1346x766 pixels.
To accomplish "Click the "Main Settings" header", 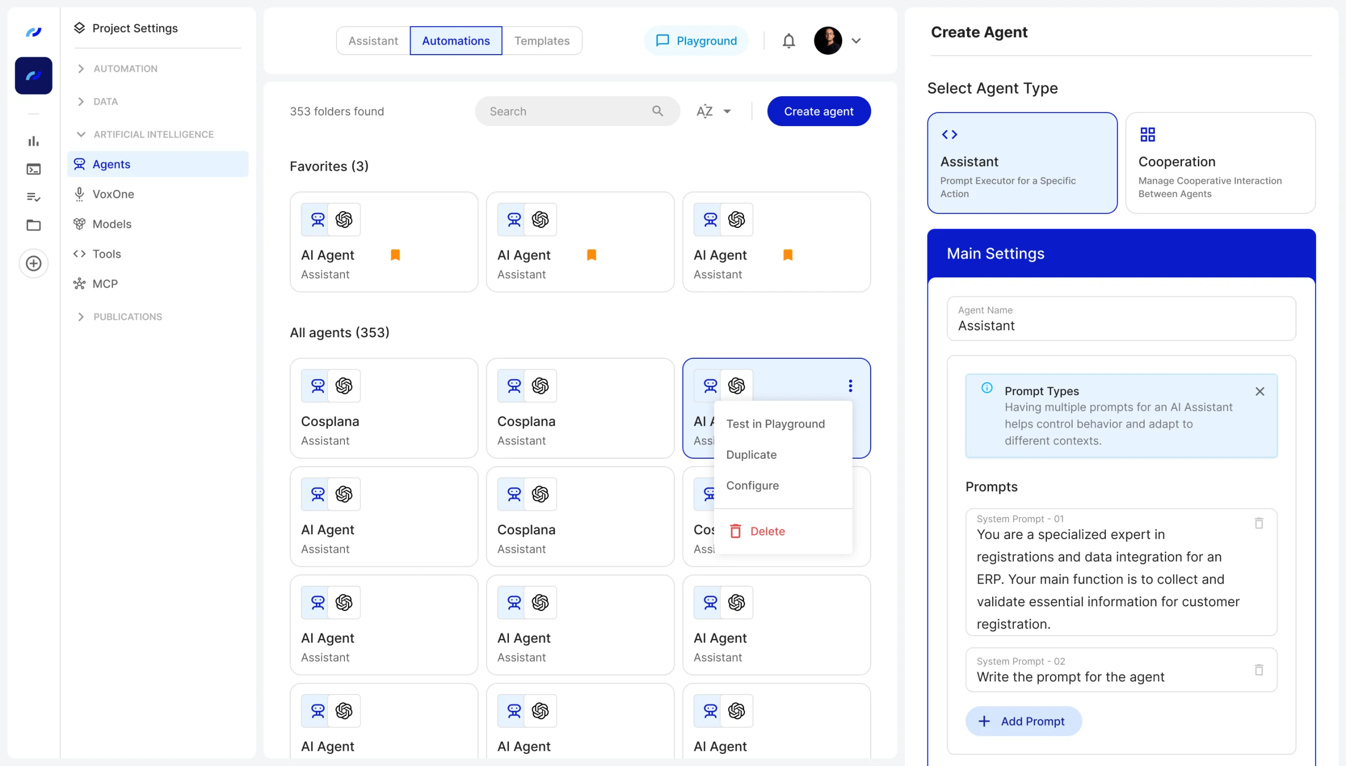I will pos(1120,254).
